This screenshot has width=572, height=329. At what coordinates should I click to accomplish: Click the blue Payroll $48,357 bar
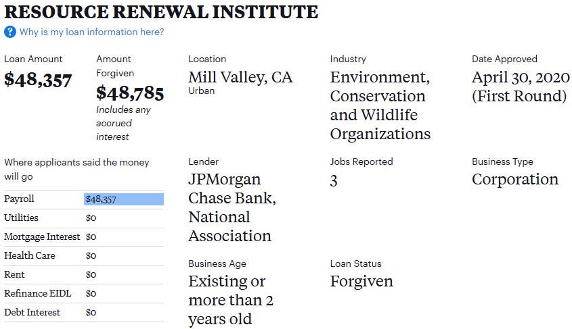click(x=124, y=199)
